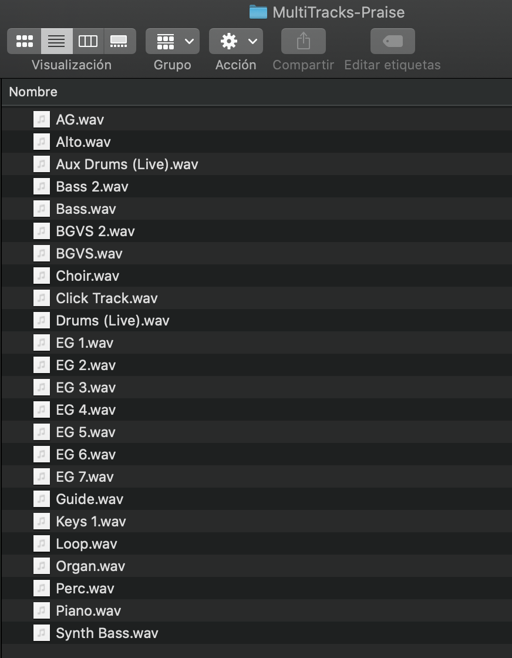
Task: Switch to column view mode
Action: tap(88, 41)
